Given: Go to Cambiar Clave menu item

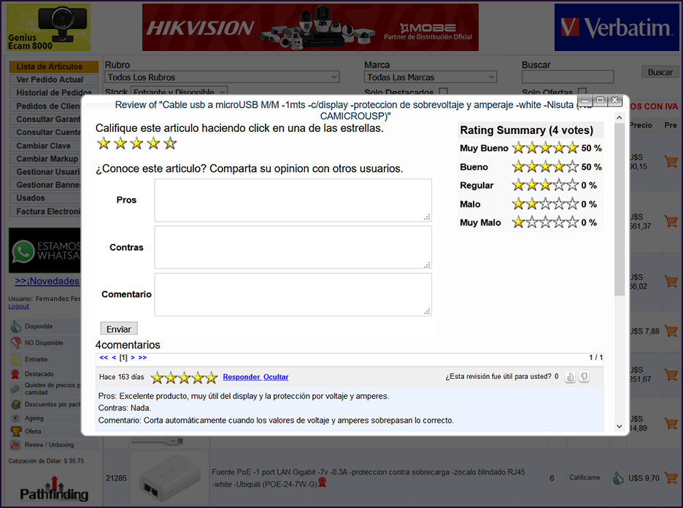Looking at the screenshot, I should pyautogui.click(x=44, y=146).
